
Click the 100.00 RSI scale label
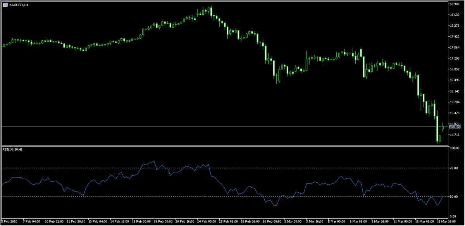coord(455,148)
